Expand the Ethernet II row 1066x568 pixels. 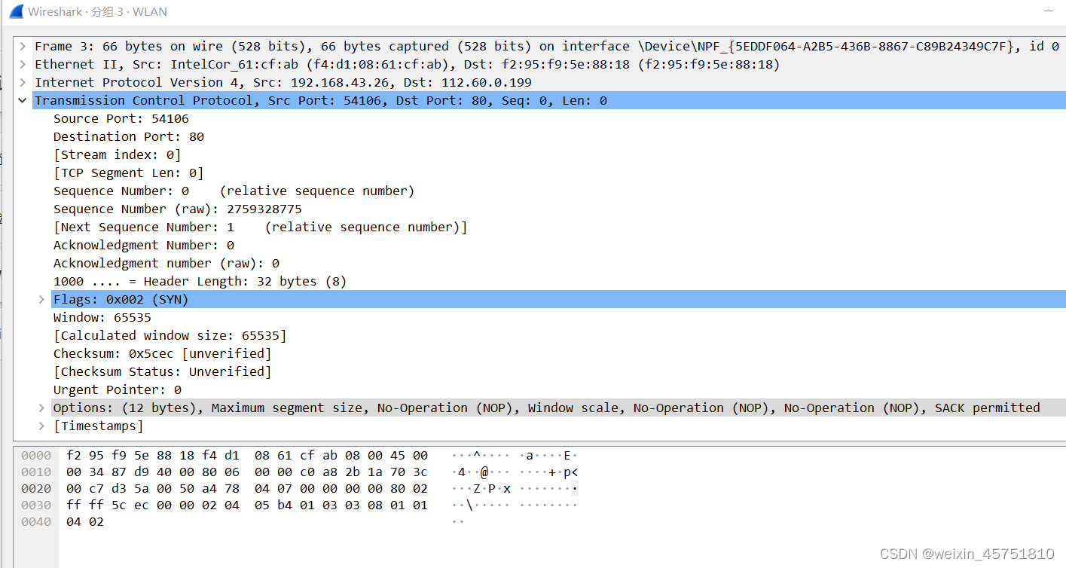pos(23,64)
